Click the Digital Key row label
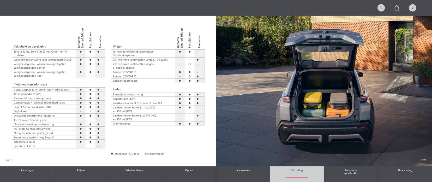 20,111
